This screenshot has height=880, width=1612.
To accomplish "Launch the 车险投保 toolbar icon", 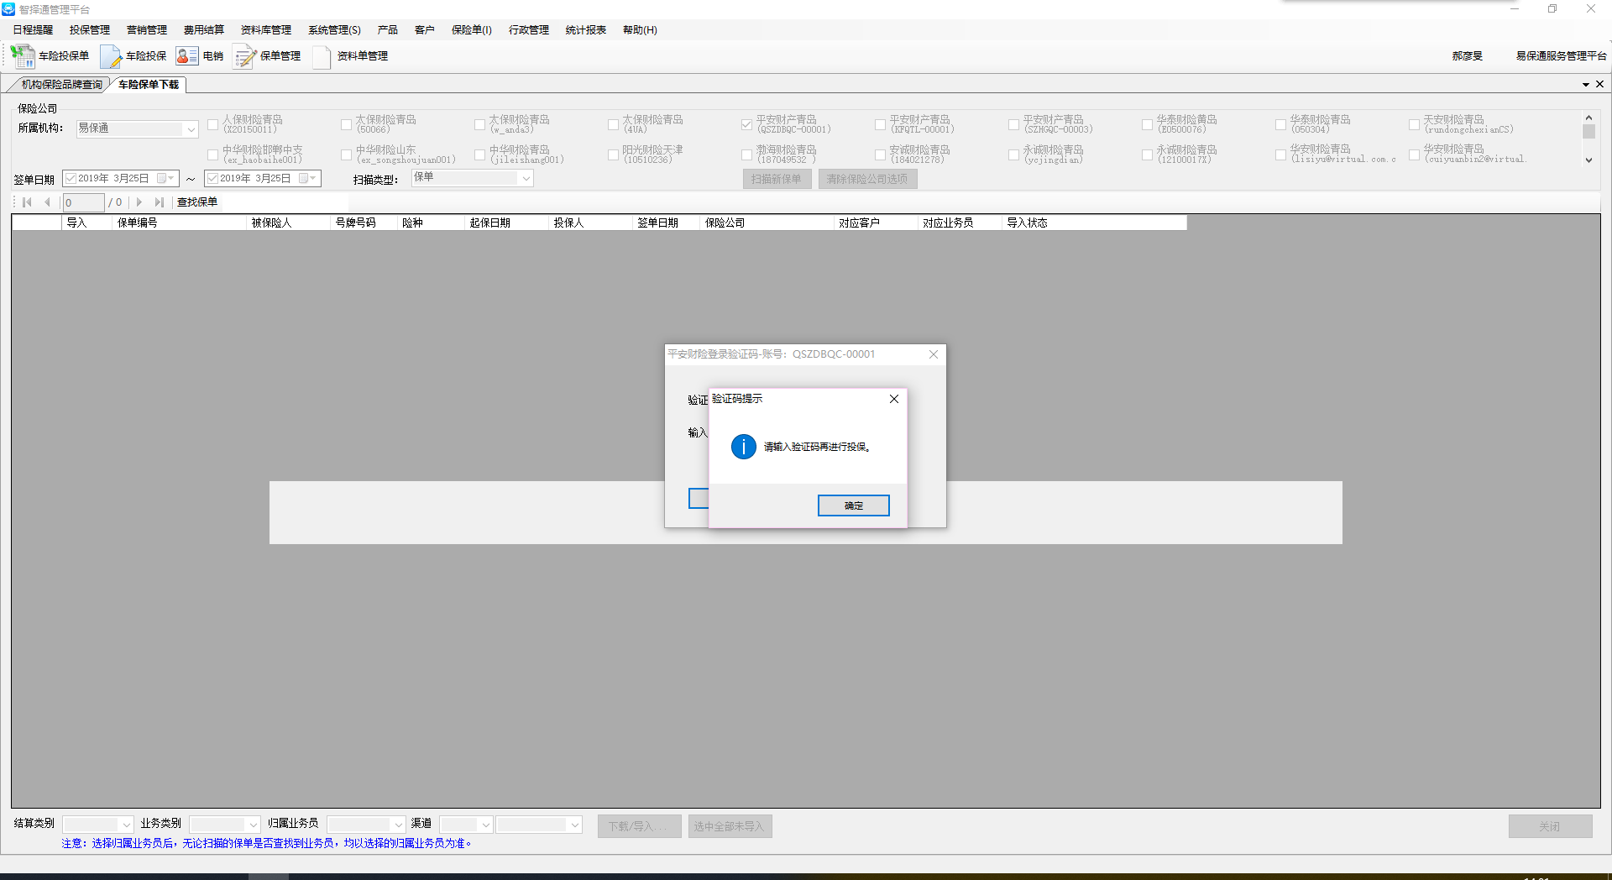I will tap(133, 56).
